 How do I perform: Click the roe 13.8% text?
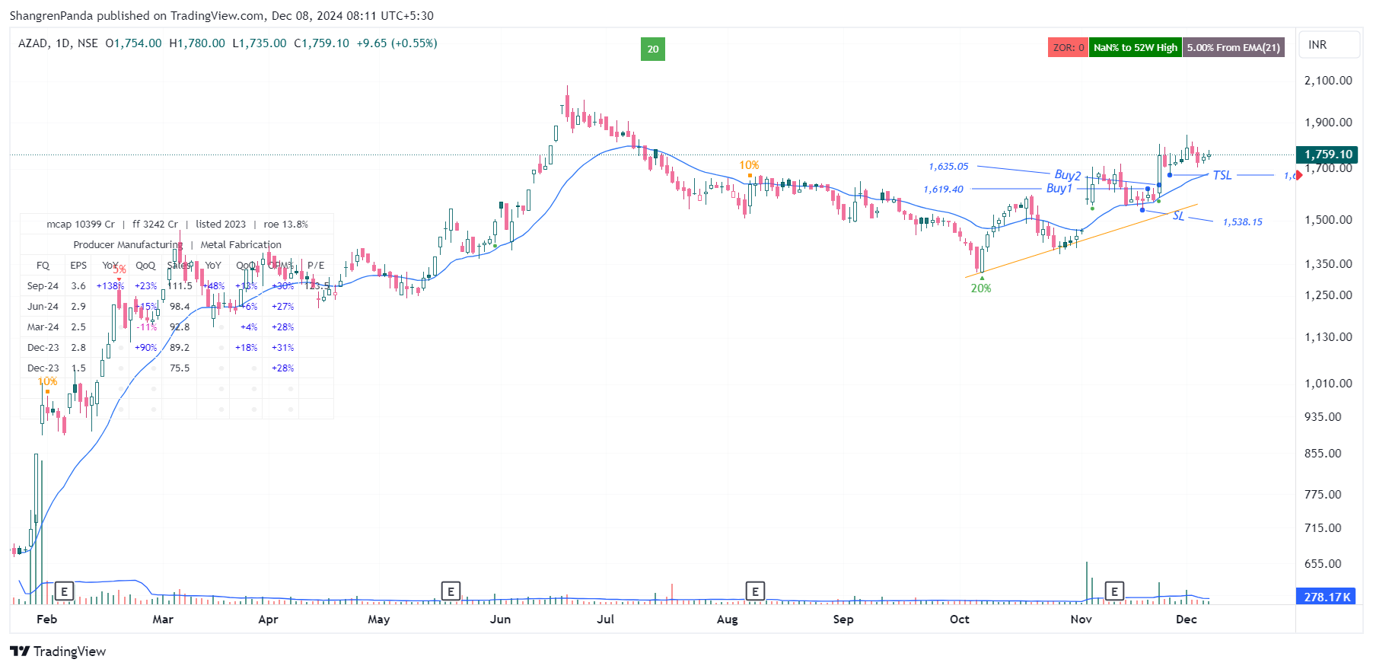[x=286, y=225]
